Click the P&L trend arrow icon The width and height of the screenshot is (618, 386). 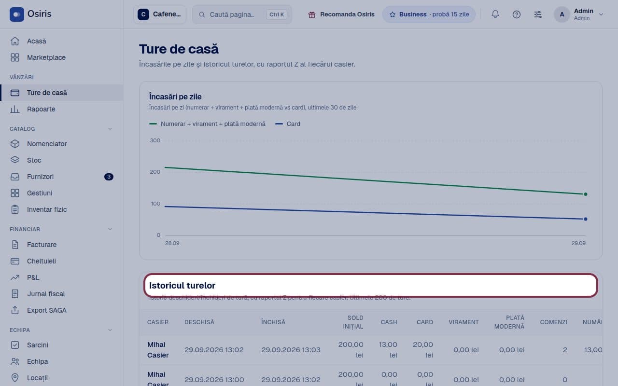click(x=15, y=277)
